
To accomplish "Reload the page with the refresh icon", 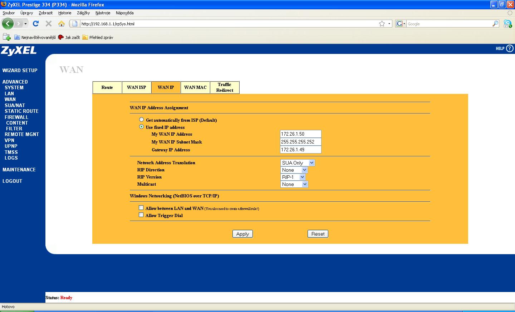I will tap(35, 24).
